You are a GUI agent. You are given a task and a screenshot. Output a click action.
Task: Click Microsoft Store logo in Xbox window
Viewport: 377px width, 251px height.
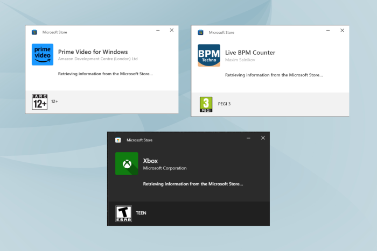pyautogui.click(x=118, y=140)
